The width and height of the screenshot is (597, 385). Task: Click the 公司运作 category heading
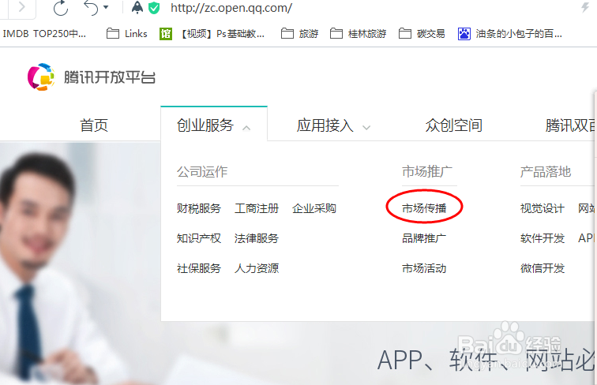(202, 172)
